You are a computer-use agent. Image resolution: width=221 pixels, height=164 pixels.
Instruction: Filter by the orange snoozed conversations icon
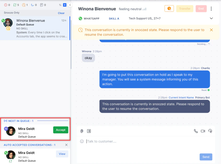pyautogui.click(x=24, y=5)
